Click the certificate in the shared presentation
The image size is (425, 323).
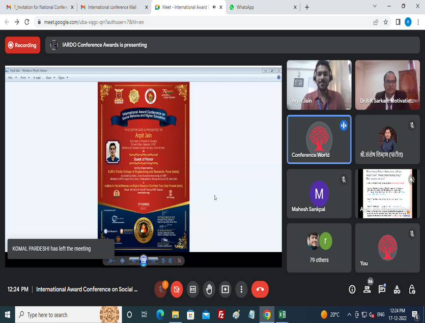[144, 167]
